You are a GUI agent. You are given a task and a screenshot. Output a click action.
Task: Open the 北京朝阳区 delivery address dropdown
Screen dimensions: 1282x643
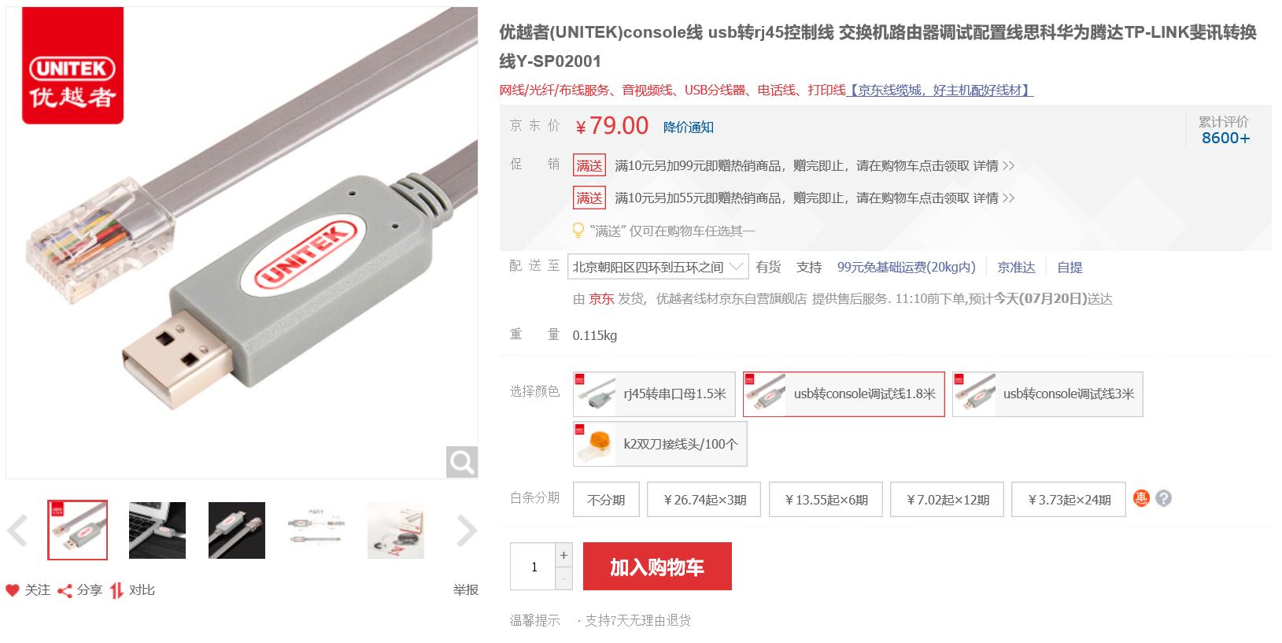[658, 267]
